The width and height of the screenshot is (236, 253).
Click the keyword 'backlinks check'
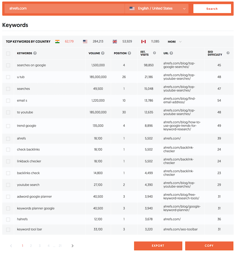coord(28,173)
